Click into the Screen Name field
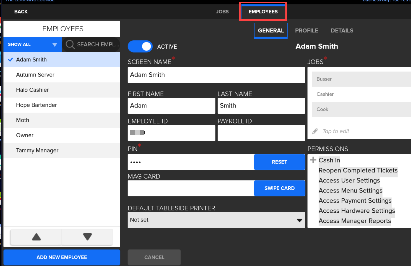Screen dimensions: 411x266 coord(216,75)
